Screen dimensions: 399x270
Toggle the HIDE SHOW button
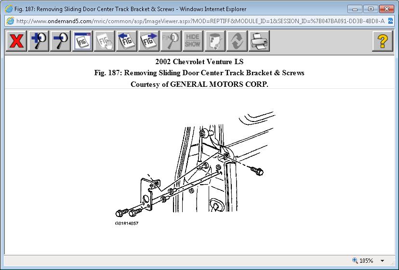[x=193, y=41]
